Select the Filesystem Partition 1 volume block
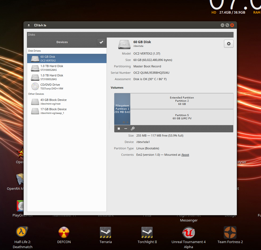 click(122, 109)
